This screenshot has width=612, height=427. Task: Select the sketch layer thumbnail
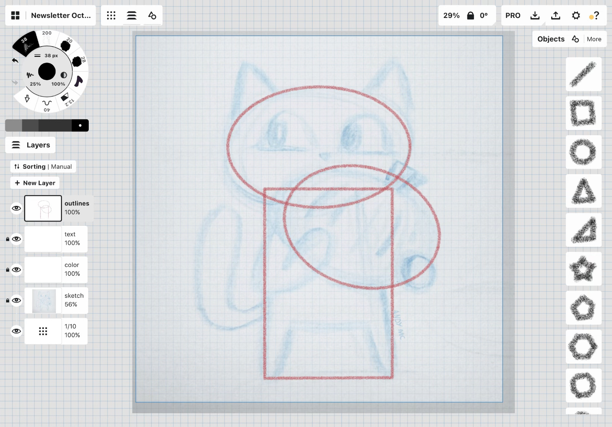coord(43,300)
